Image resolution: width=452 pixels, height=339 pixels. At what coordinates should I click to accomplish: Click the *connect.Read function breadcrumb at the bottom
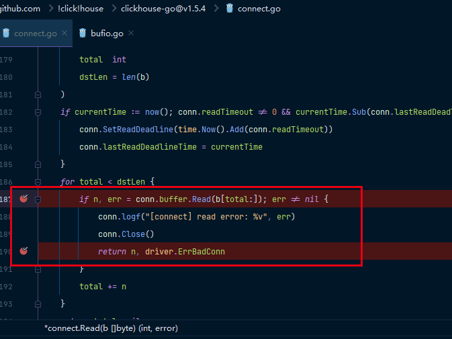(111, 328)
